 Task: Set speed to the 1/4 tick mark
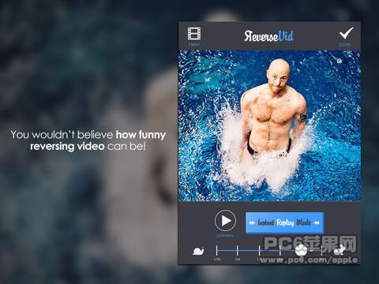point(238,250)
